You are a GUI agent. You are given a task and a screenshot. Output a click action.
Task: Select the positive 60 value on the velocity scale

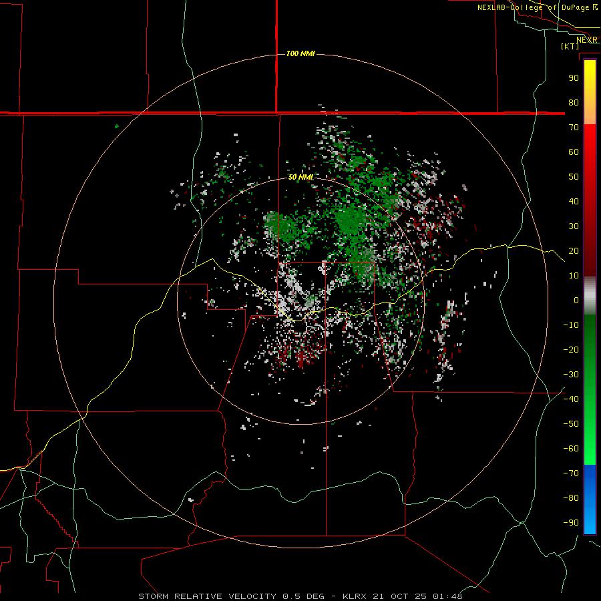pyautogui.click(x=574, y=152)
